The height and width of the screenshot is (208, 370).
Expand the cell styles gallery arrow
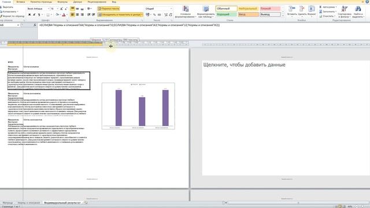(283, 16)
